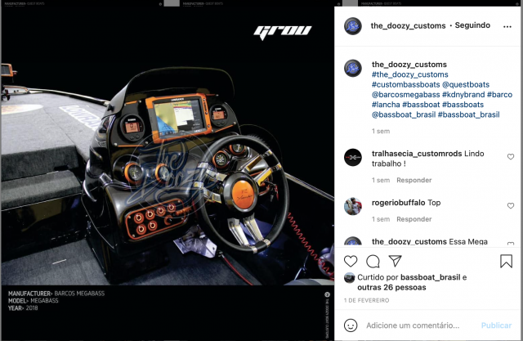
Task: Click Publicar to post comment
Action: [496, 325]
